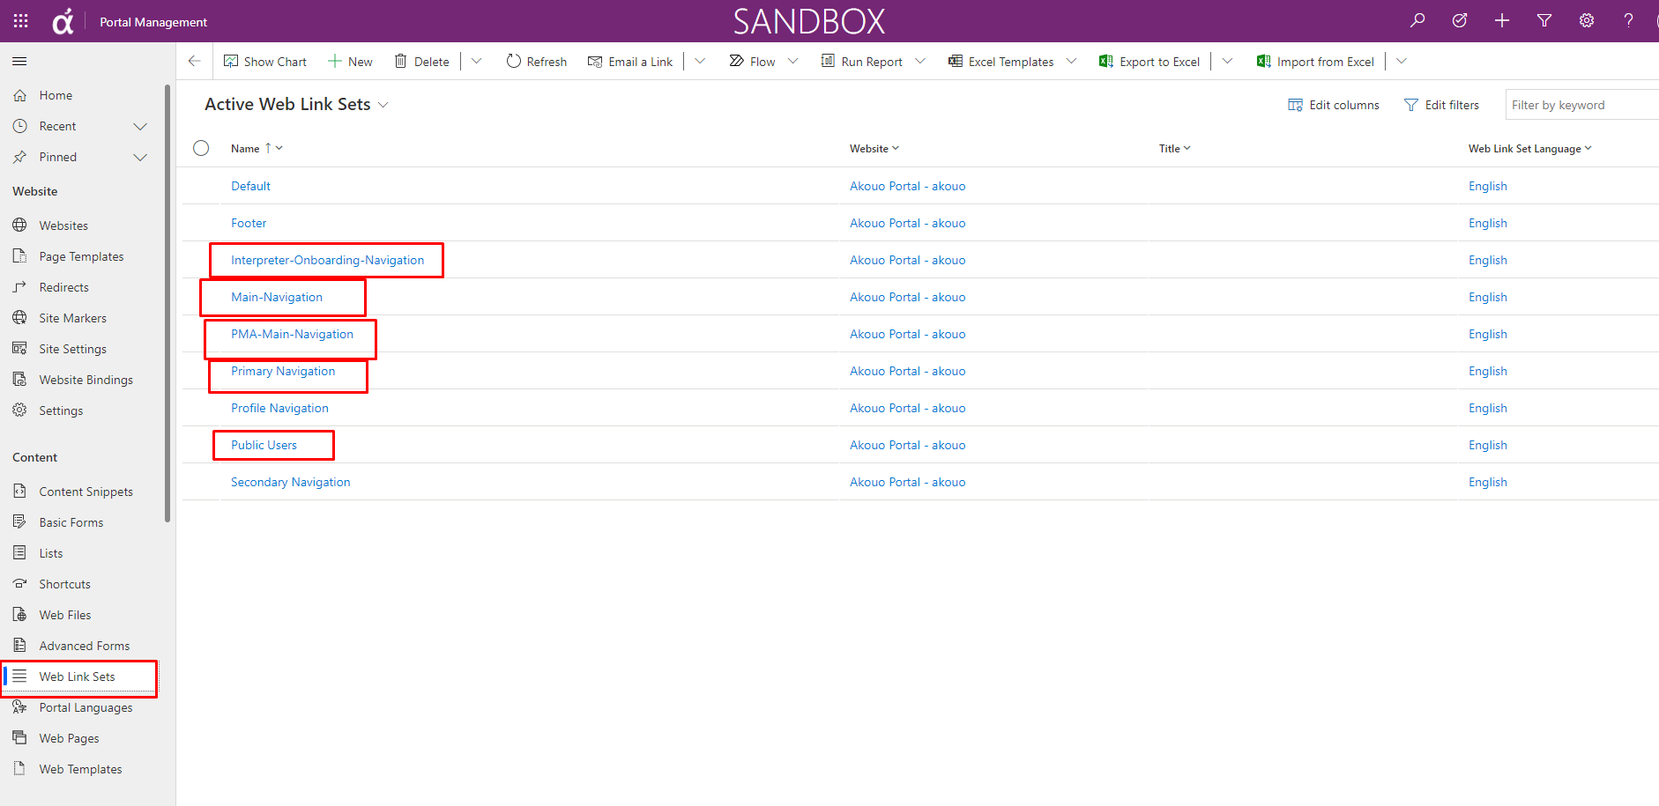
Task: Click inside the Filter by keyword box
Action: click(1578, 104)
